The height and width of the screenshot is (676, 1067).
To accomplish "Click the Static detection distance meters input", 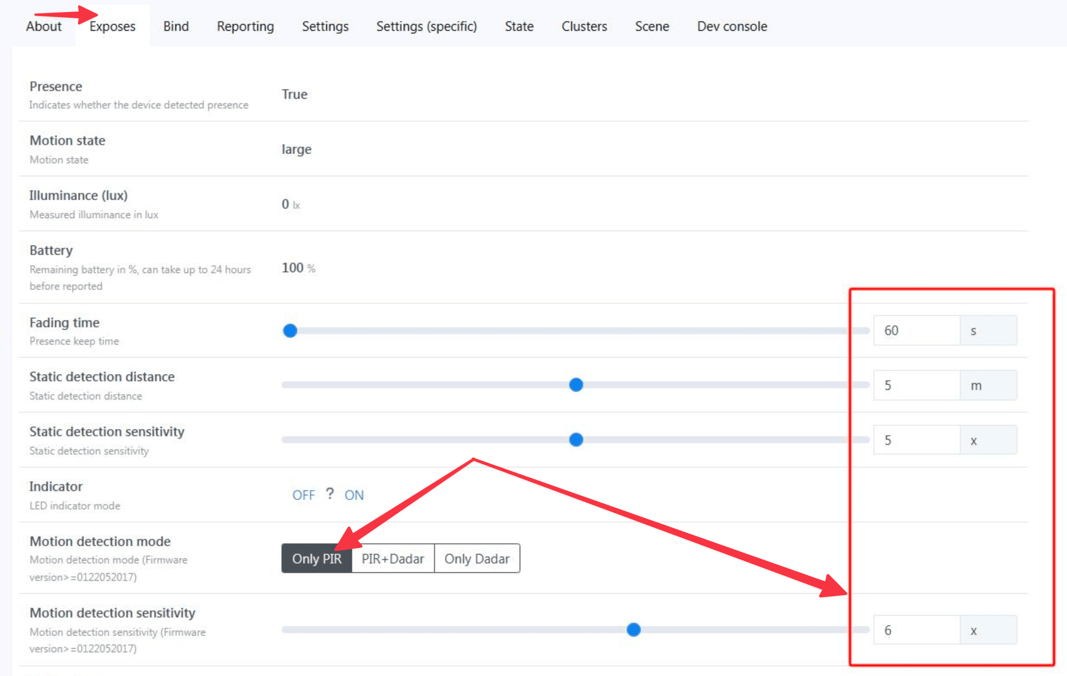I will click(x=916, y=386).
